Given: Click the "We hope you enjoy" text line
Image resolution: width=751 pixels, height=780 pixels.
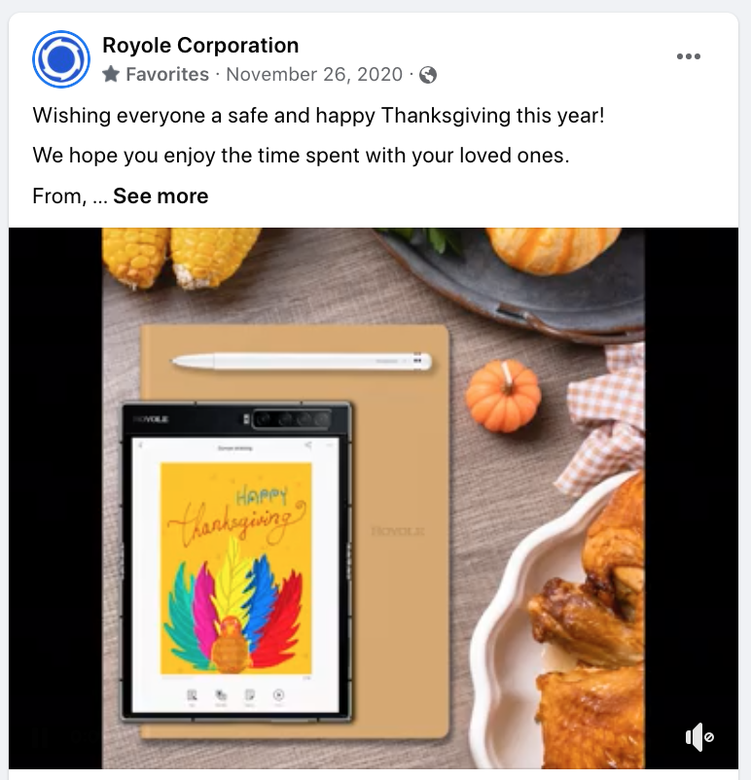Looking at the screenshot, I should click(302, 156).
